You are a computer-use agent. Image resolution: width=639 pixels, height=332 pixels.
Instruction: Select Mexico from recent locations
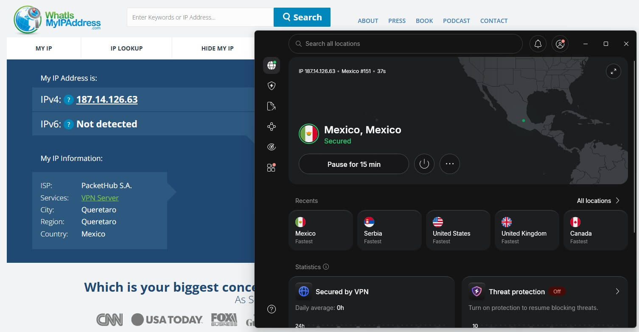point(321,230)
